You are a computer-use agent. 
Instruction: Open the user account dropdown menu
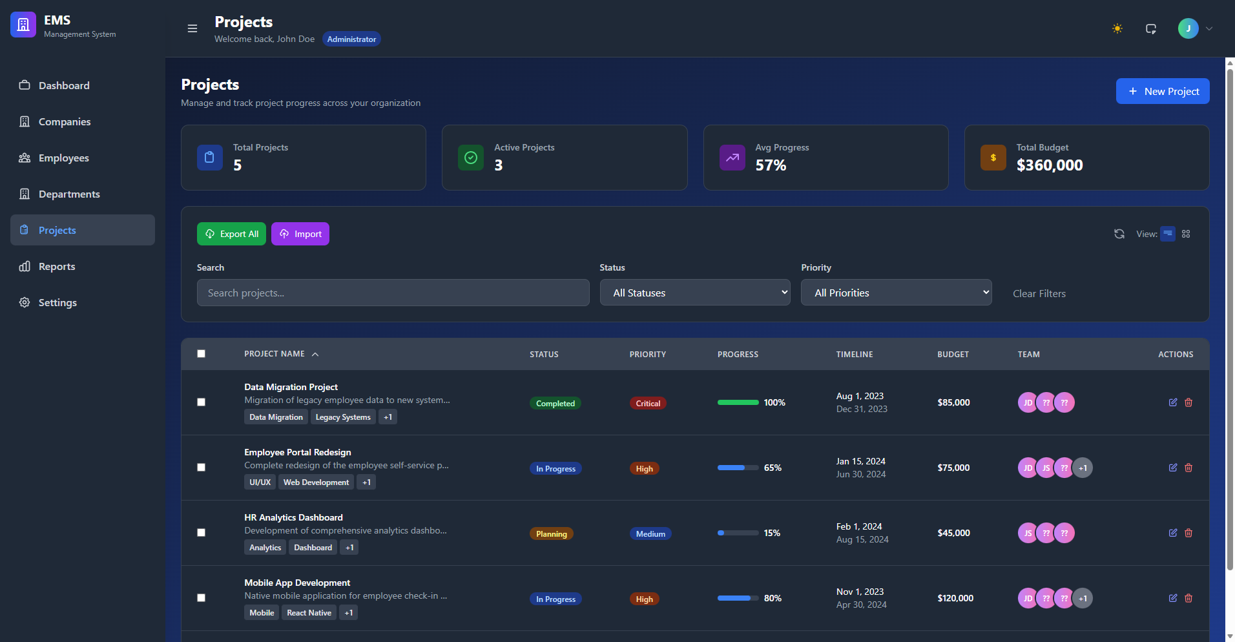(1196, 28)
